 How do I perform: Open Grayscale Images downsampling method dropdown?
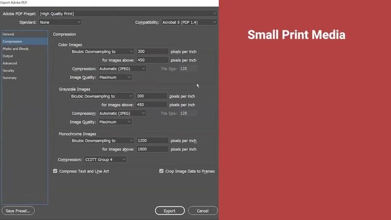[101, 96]
